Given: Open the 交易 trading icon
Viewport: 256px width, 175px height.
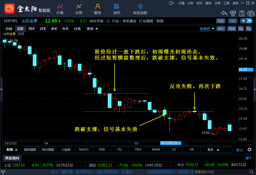Looking at the screenshot, I should 79,9.
